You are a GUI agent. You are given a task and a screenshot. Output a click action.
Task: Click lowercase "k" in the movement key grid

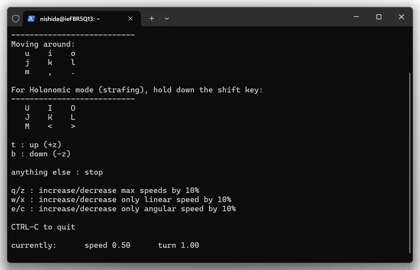click(50, 62)
